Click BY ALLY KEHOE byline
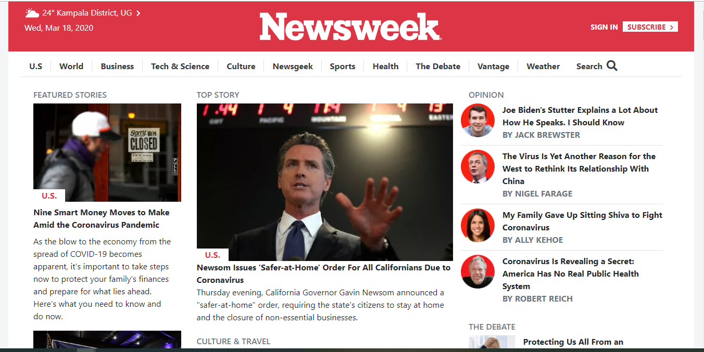The image size is (704, 352). point(533,240)
